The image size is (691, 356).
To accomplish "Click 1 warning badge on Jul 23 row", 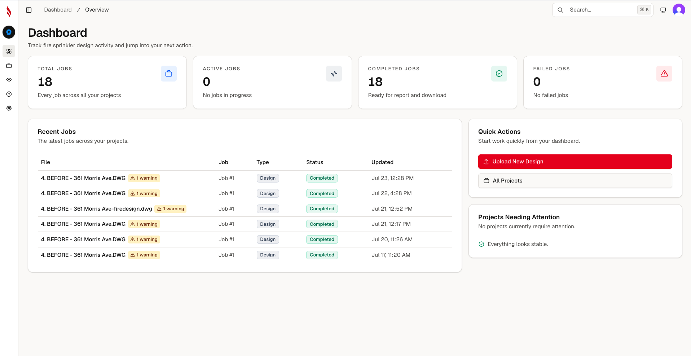I will click(x=144, y=178).
